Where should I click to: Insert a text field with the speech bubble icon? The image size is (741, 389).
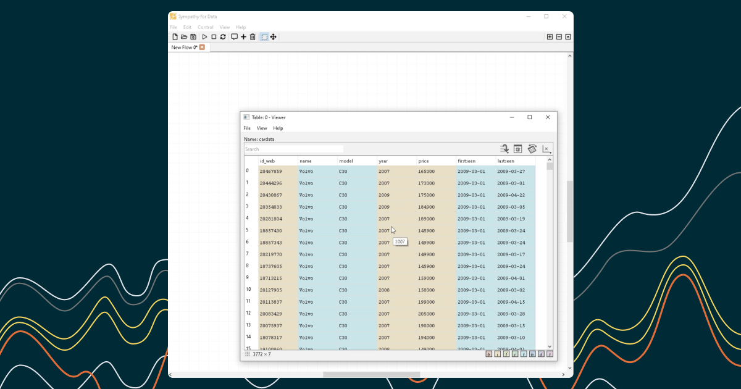click(234, 37)
